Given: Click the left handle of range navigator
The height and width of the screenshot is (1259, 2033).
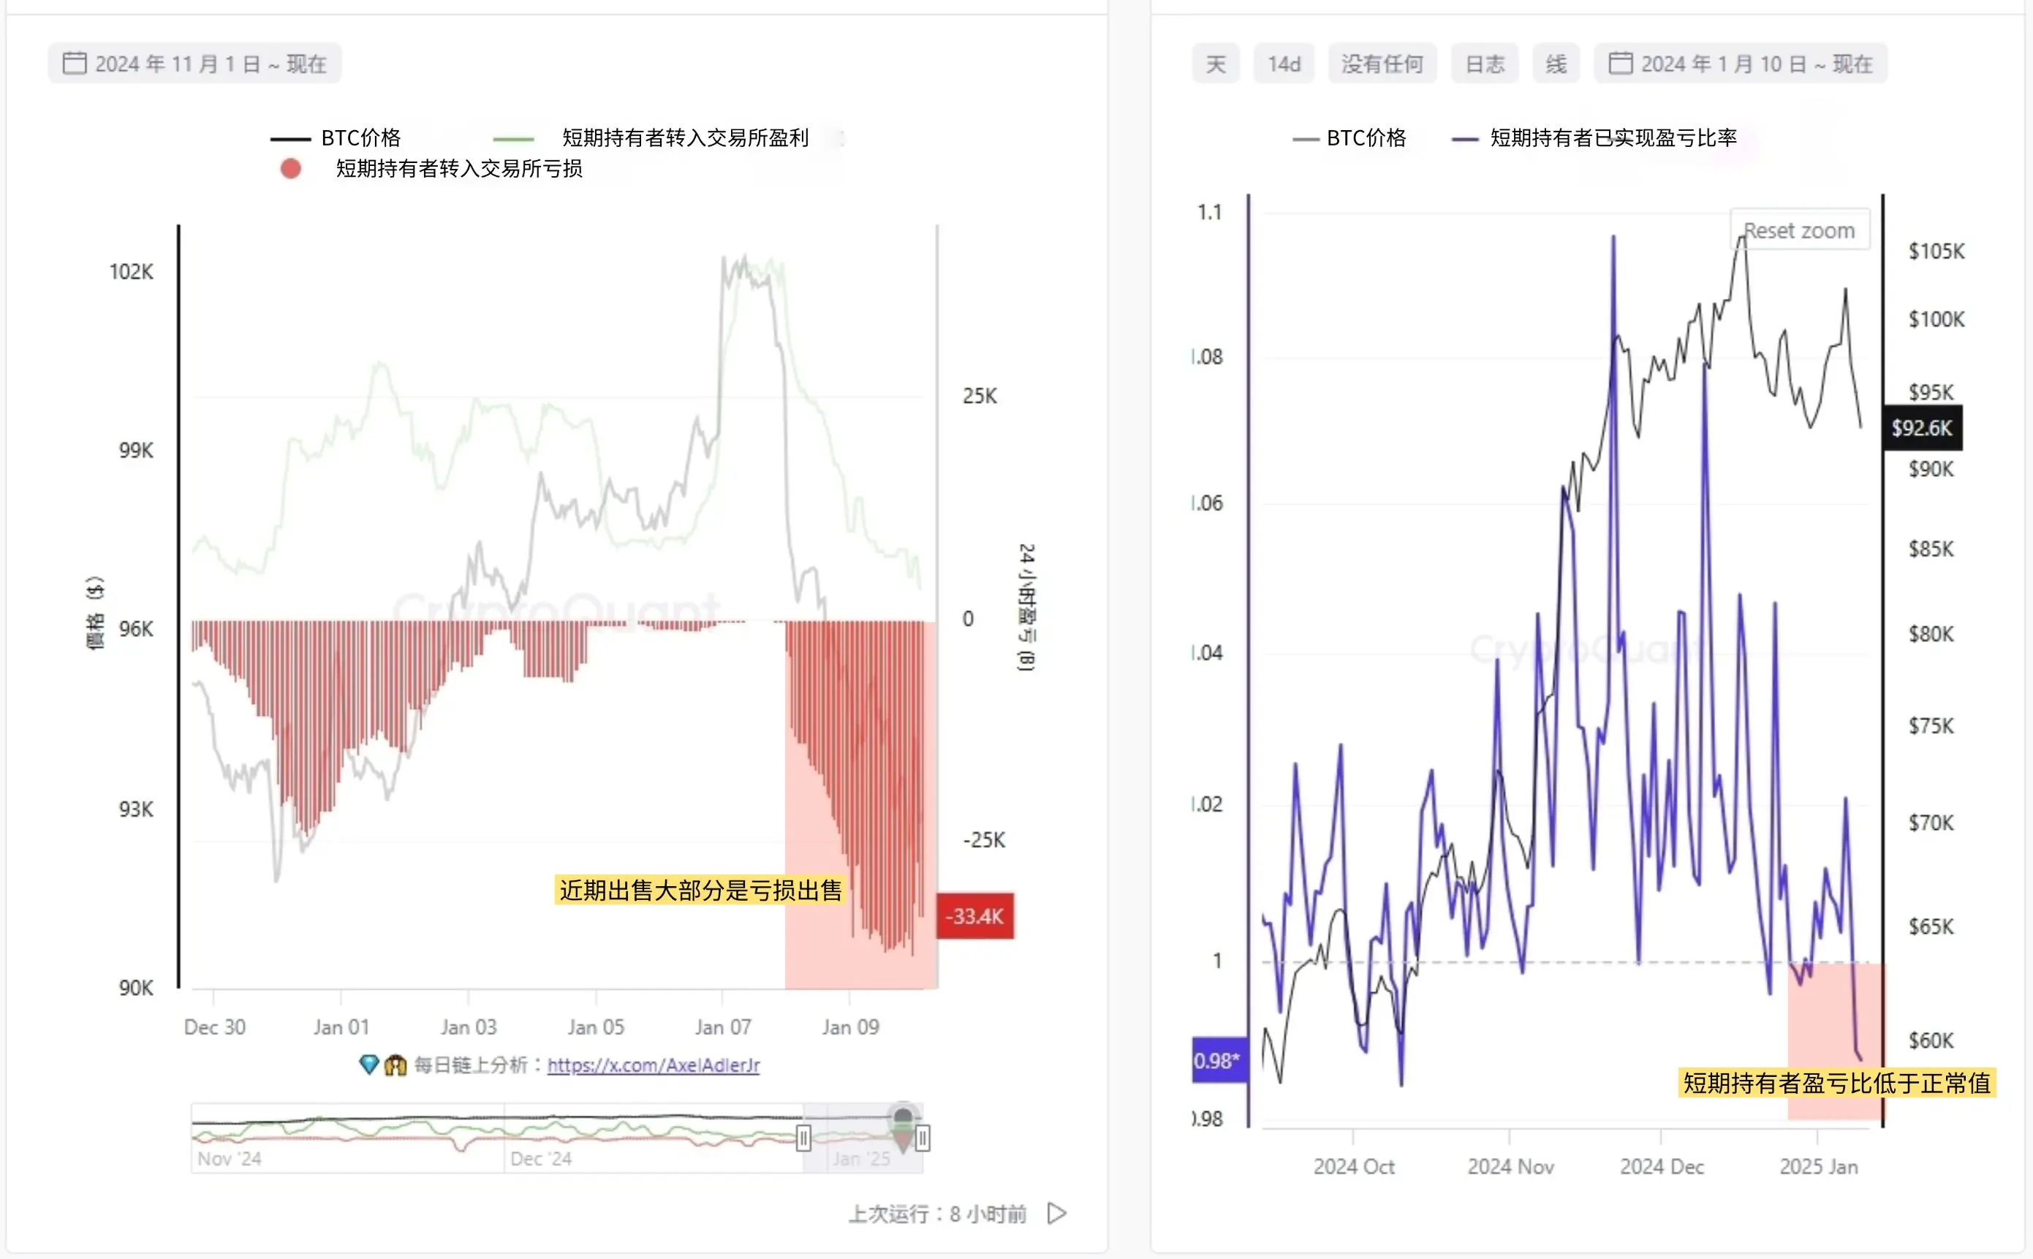Looking at the screenshot, I should pyautogui.click(x=803, y=1138).
